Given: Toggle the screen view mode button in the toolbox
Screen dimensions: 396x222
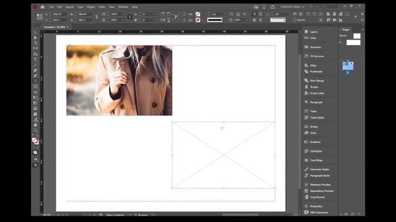Looking at the screenshot, I should click(x=35, y=165).
